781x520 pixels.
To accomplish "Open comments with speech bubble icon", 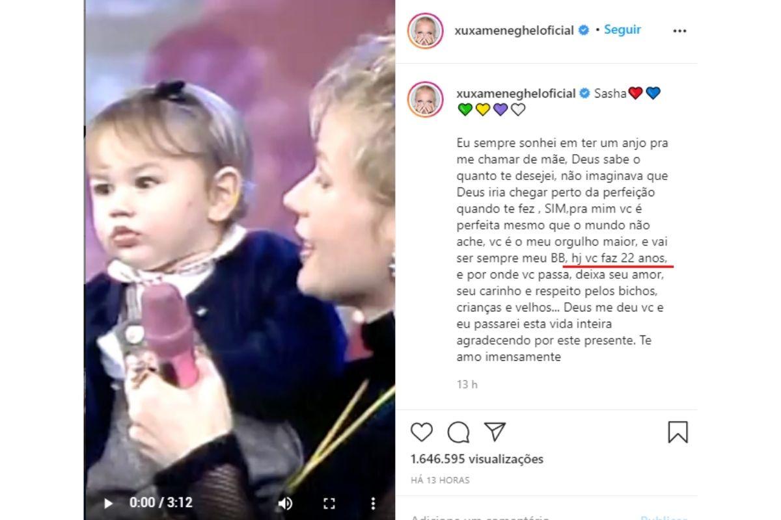I will click(x=459, y=432).
